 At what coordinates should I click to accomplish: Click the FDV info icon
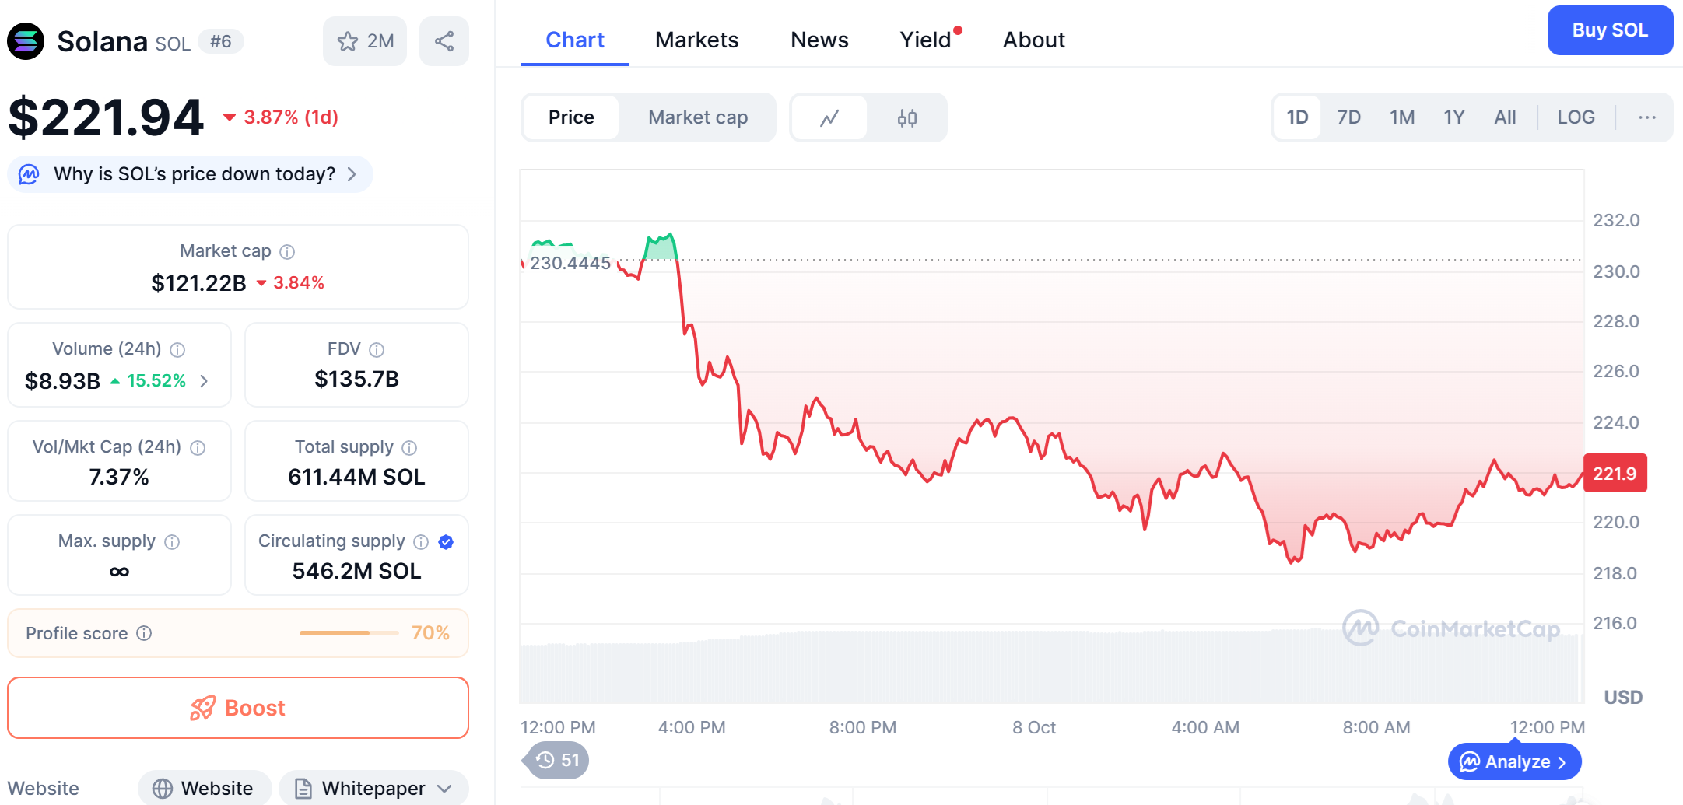[377, 349]
